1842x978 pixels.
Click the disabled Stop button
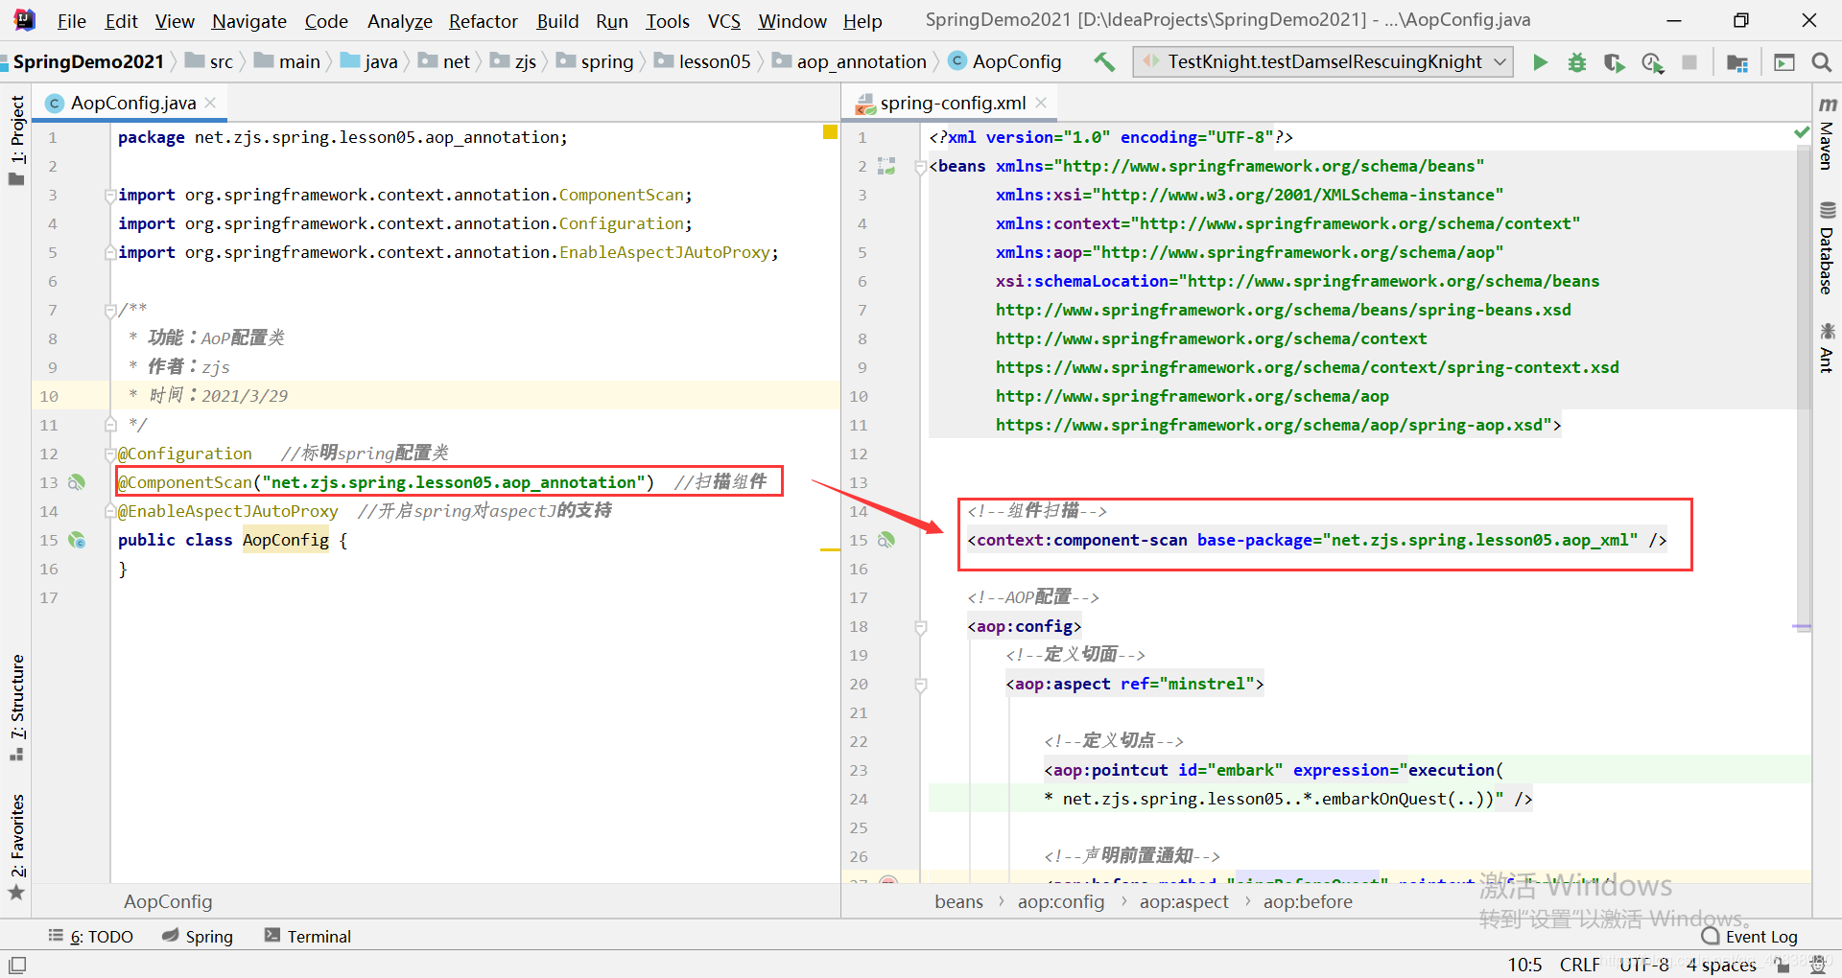tap(1689, 62)
